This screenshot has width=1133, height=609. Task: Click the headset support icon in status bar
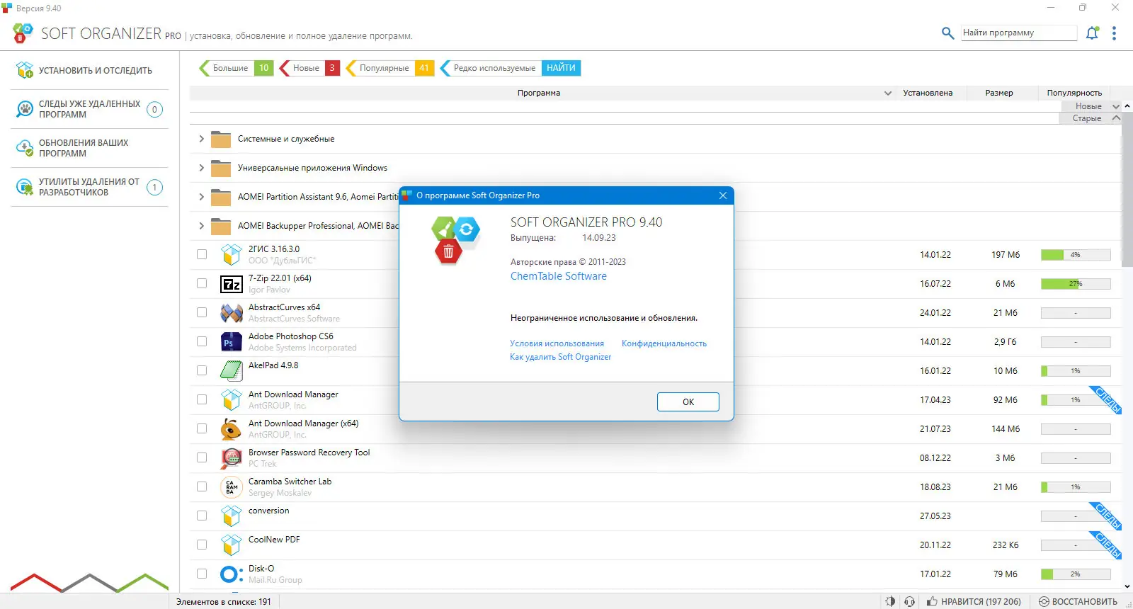coord(910,601)
